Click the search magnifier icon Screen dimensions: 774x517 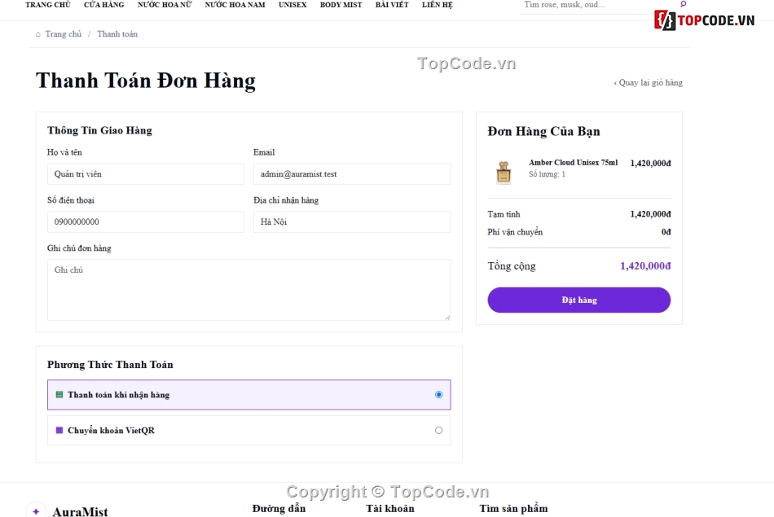pos(684,4)
